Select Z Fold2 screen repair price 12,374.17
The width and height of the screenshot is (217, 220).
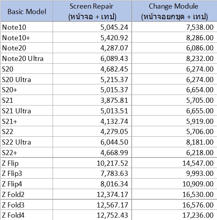click(x=92, y=194)
